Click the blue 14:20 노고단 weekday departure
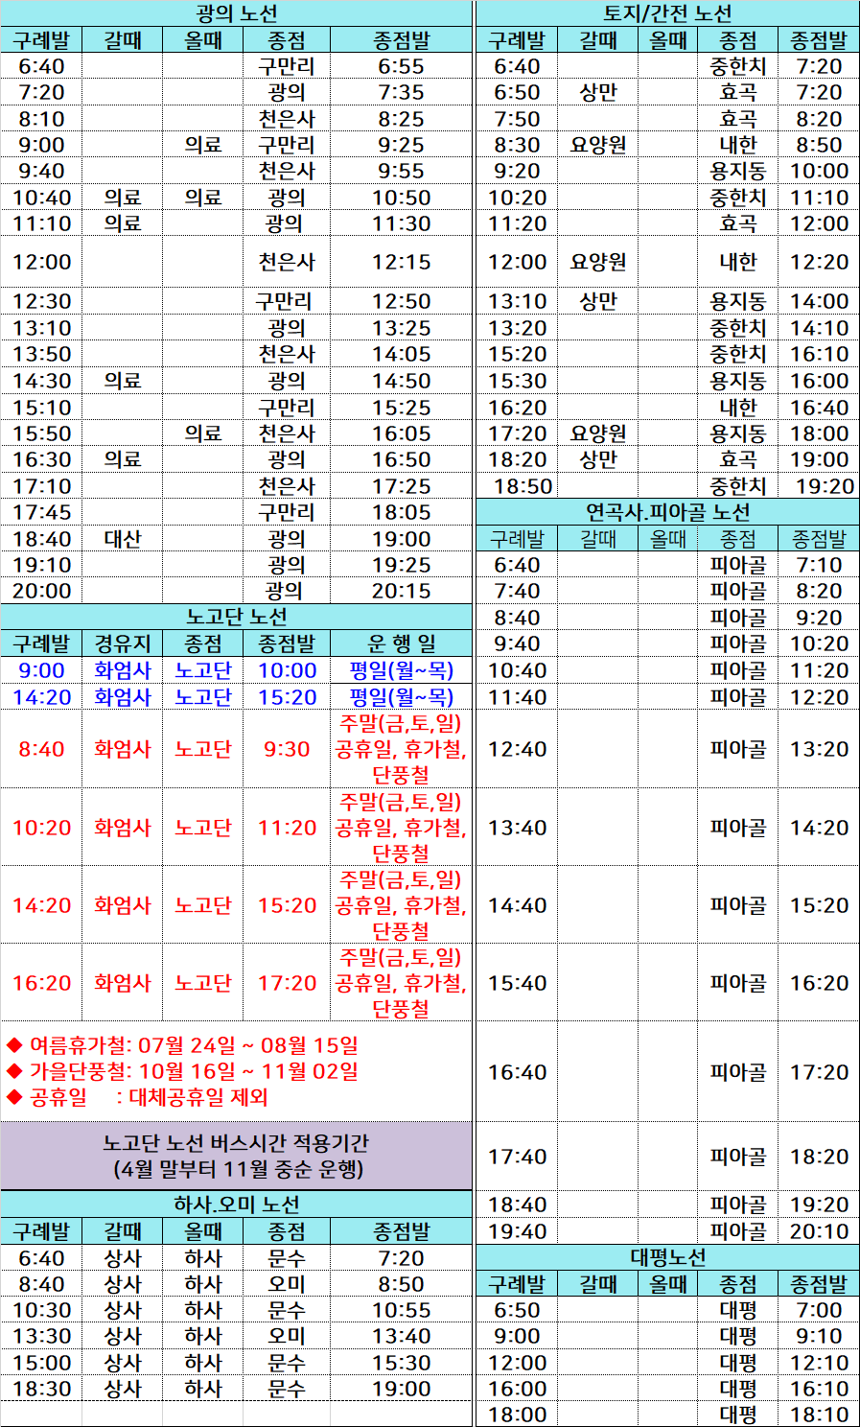Viewport: 860px width, 1427px height. pyautogui.click(x=41, y=697)
